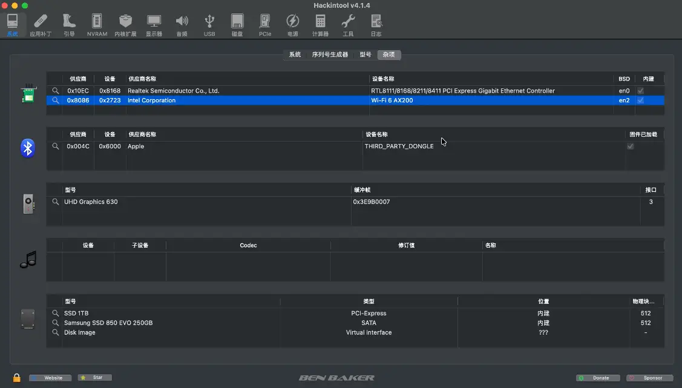
Task: Click the Sponsor button
Action: click(x=649, y=378)
